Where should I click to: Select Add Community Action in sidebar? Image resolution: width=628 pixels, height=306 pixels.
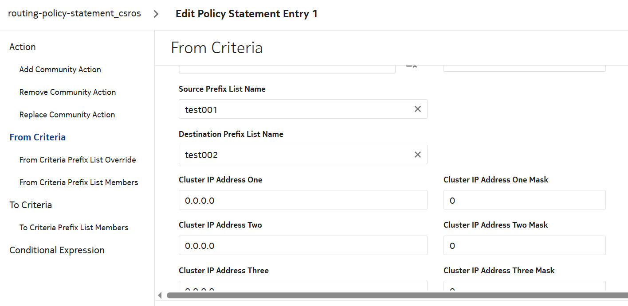pos(60,70)
